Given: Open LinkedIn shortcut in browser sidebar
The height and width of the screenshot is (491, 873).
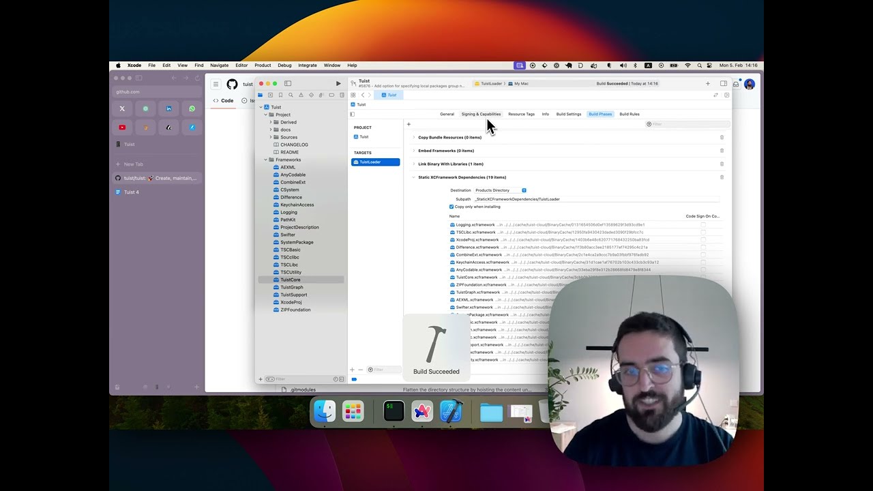Looking at the screenshot, I should (168, 108).
